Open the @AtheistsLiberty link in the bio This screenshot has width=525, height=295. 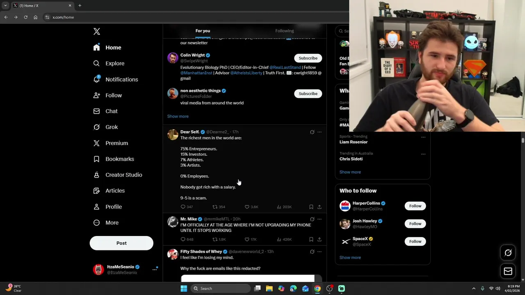tap(246, 73)
